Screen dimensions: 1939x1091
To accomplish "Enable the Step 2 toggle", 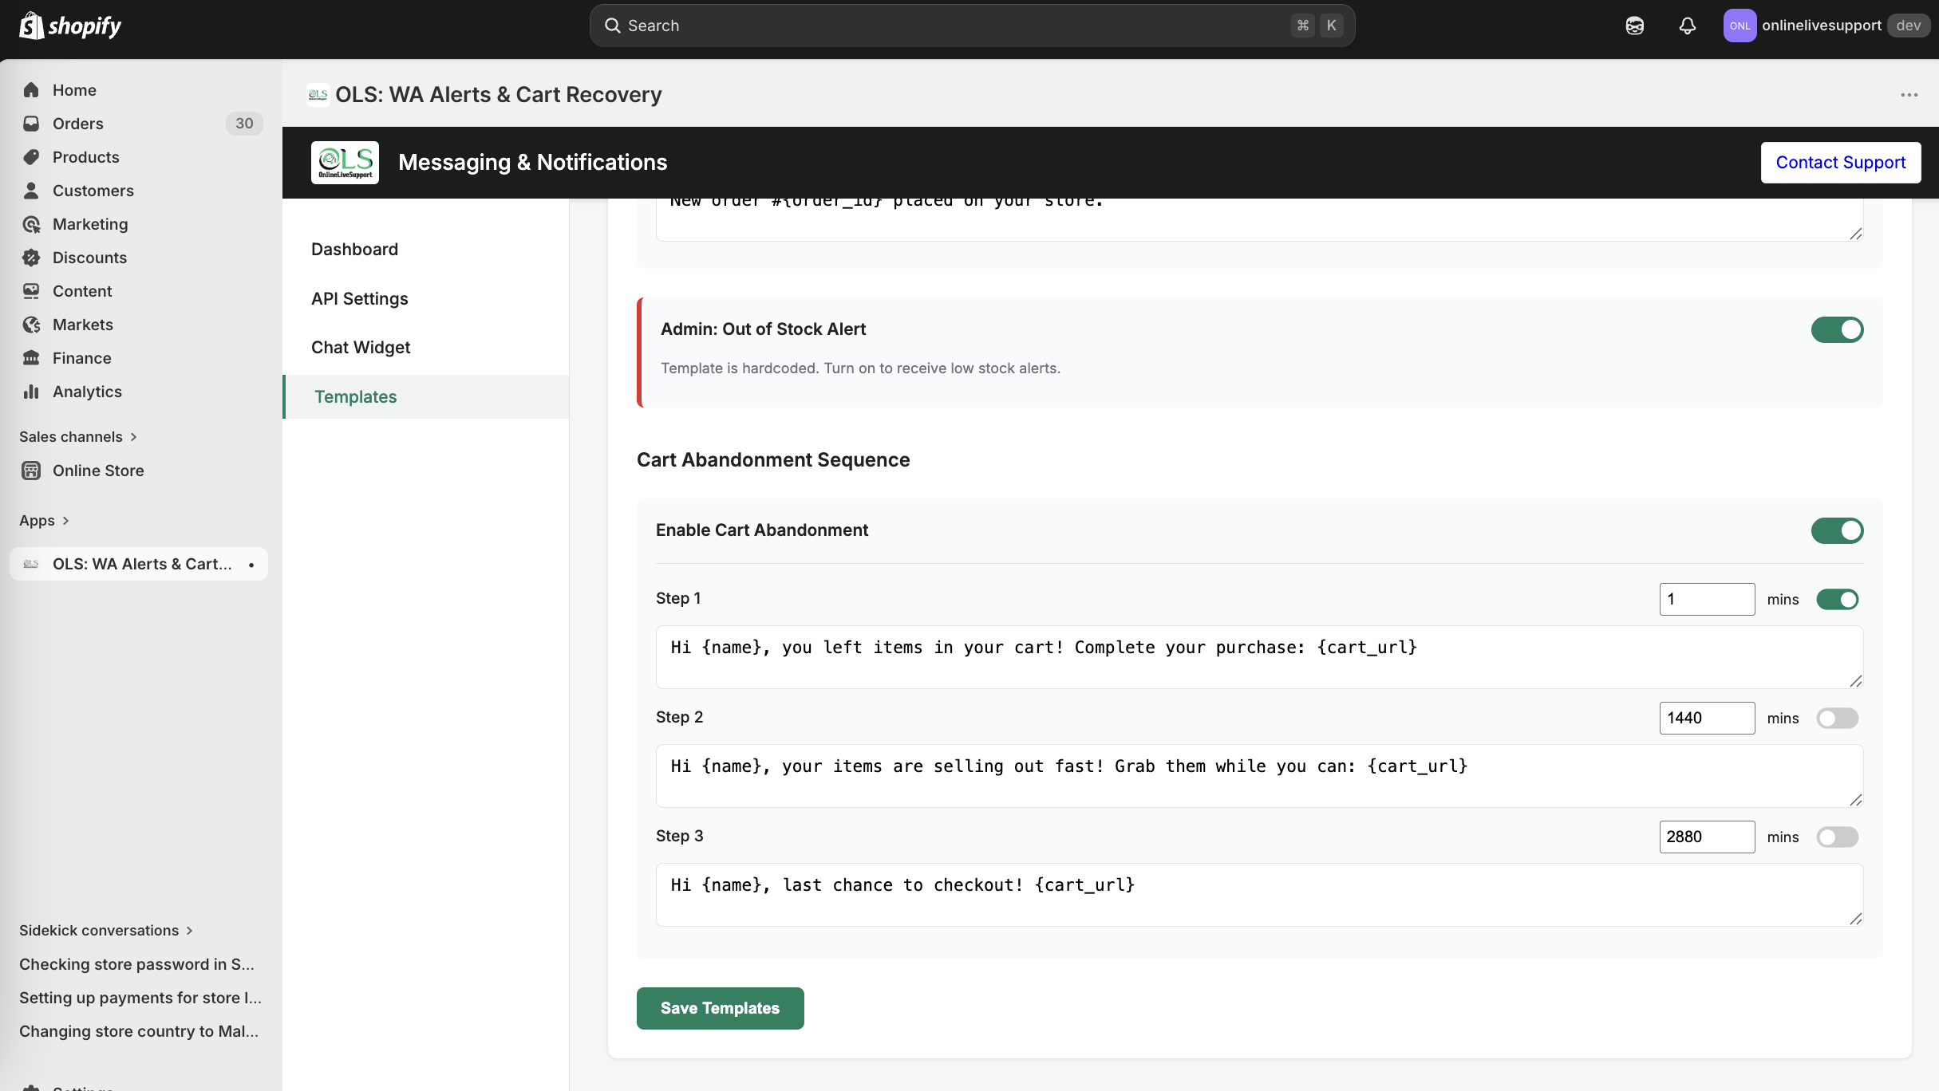I will (x=1837, y=719).
